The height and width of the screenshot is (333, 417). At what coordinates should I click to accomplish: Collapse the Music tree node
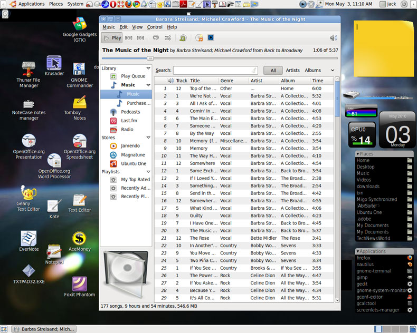coord(148,85)
